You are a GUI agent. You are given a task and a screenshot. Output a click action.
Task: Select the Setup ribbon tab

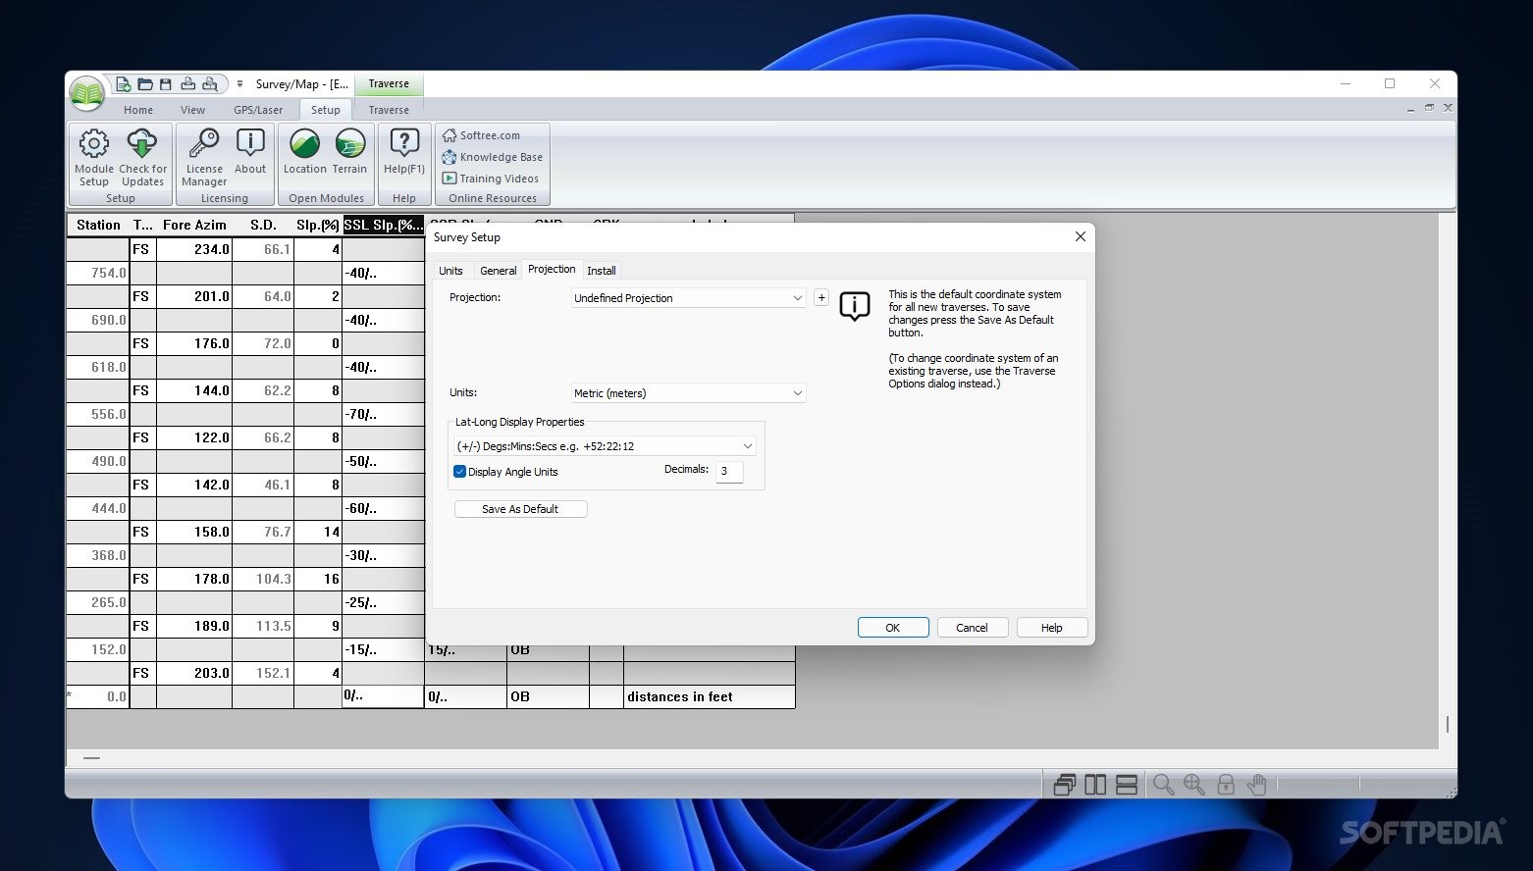pyautogui.click(x=326, y=110)
